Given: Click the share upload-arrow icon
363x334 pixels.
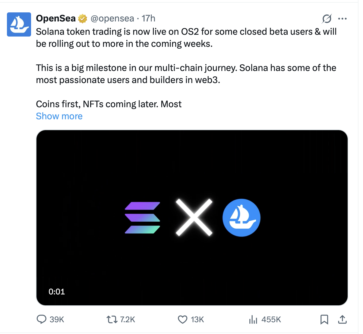Looking at the screenshot, I should (342, 319).
